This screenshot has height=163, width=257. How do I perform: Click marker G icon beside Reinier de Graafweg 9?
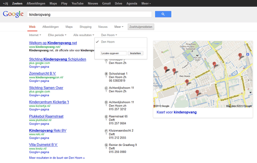click(x=106, y=146)
